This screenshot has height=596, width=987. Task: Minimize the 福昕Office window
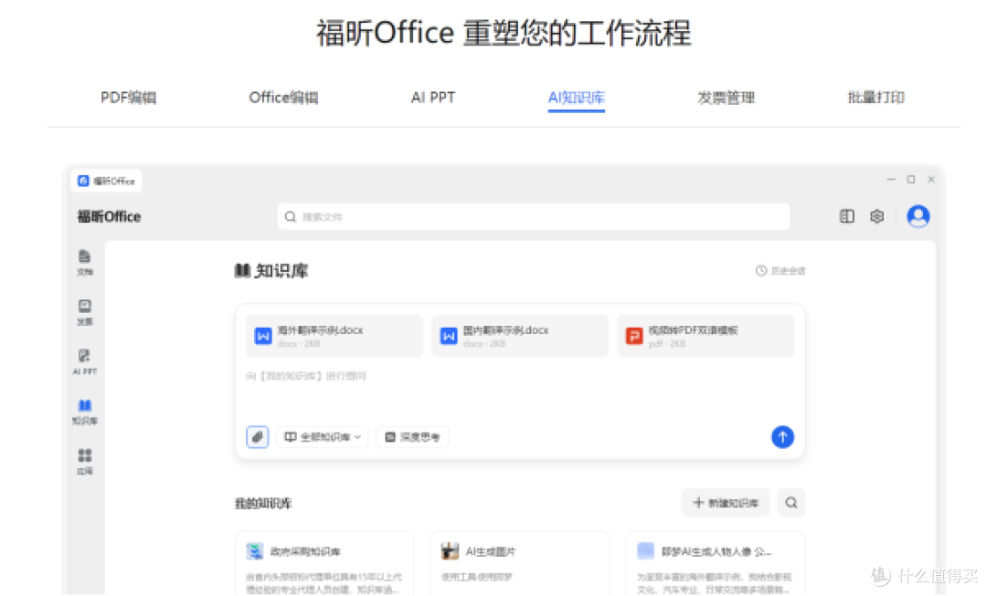[x=891, y=179]
